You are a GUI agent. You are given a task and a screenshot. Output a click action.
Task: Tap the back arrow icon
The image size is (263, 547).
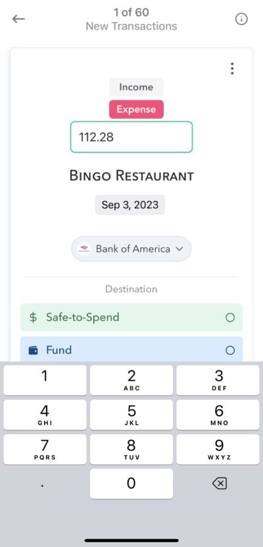(18, 19)
